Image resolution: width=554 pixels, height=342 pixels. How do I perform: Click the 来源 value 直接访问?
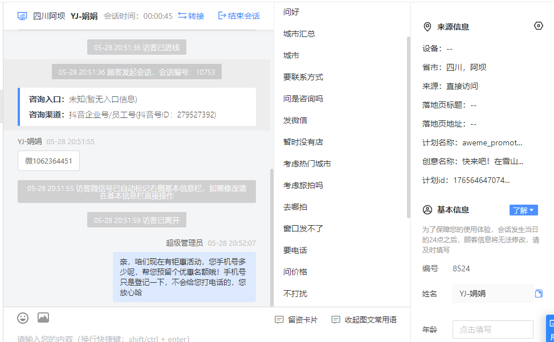[x=462, y=86]
